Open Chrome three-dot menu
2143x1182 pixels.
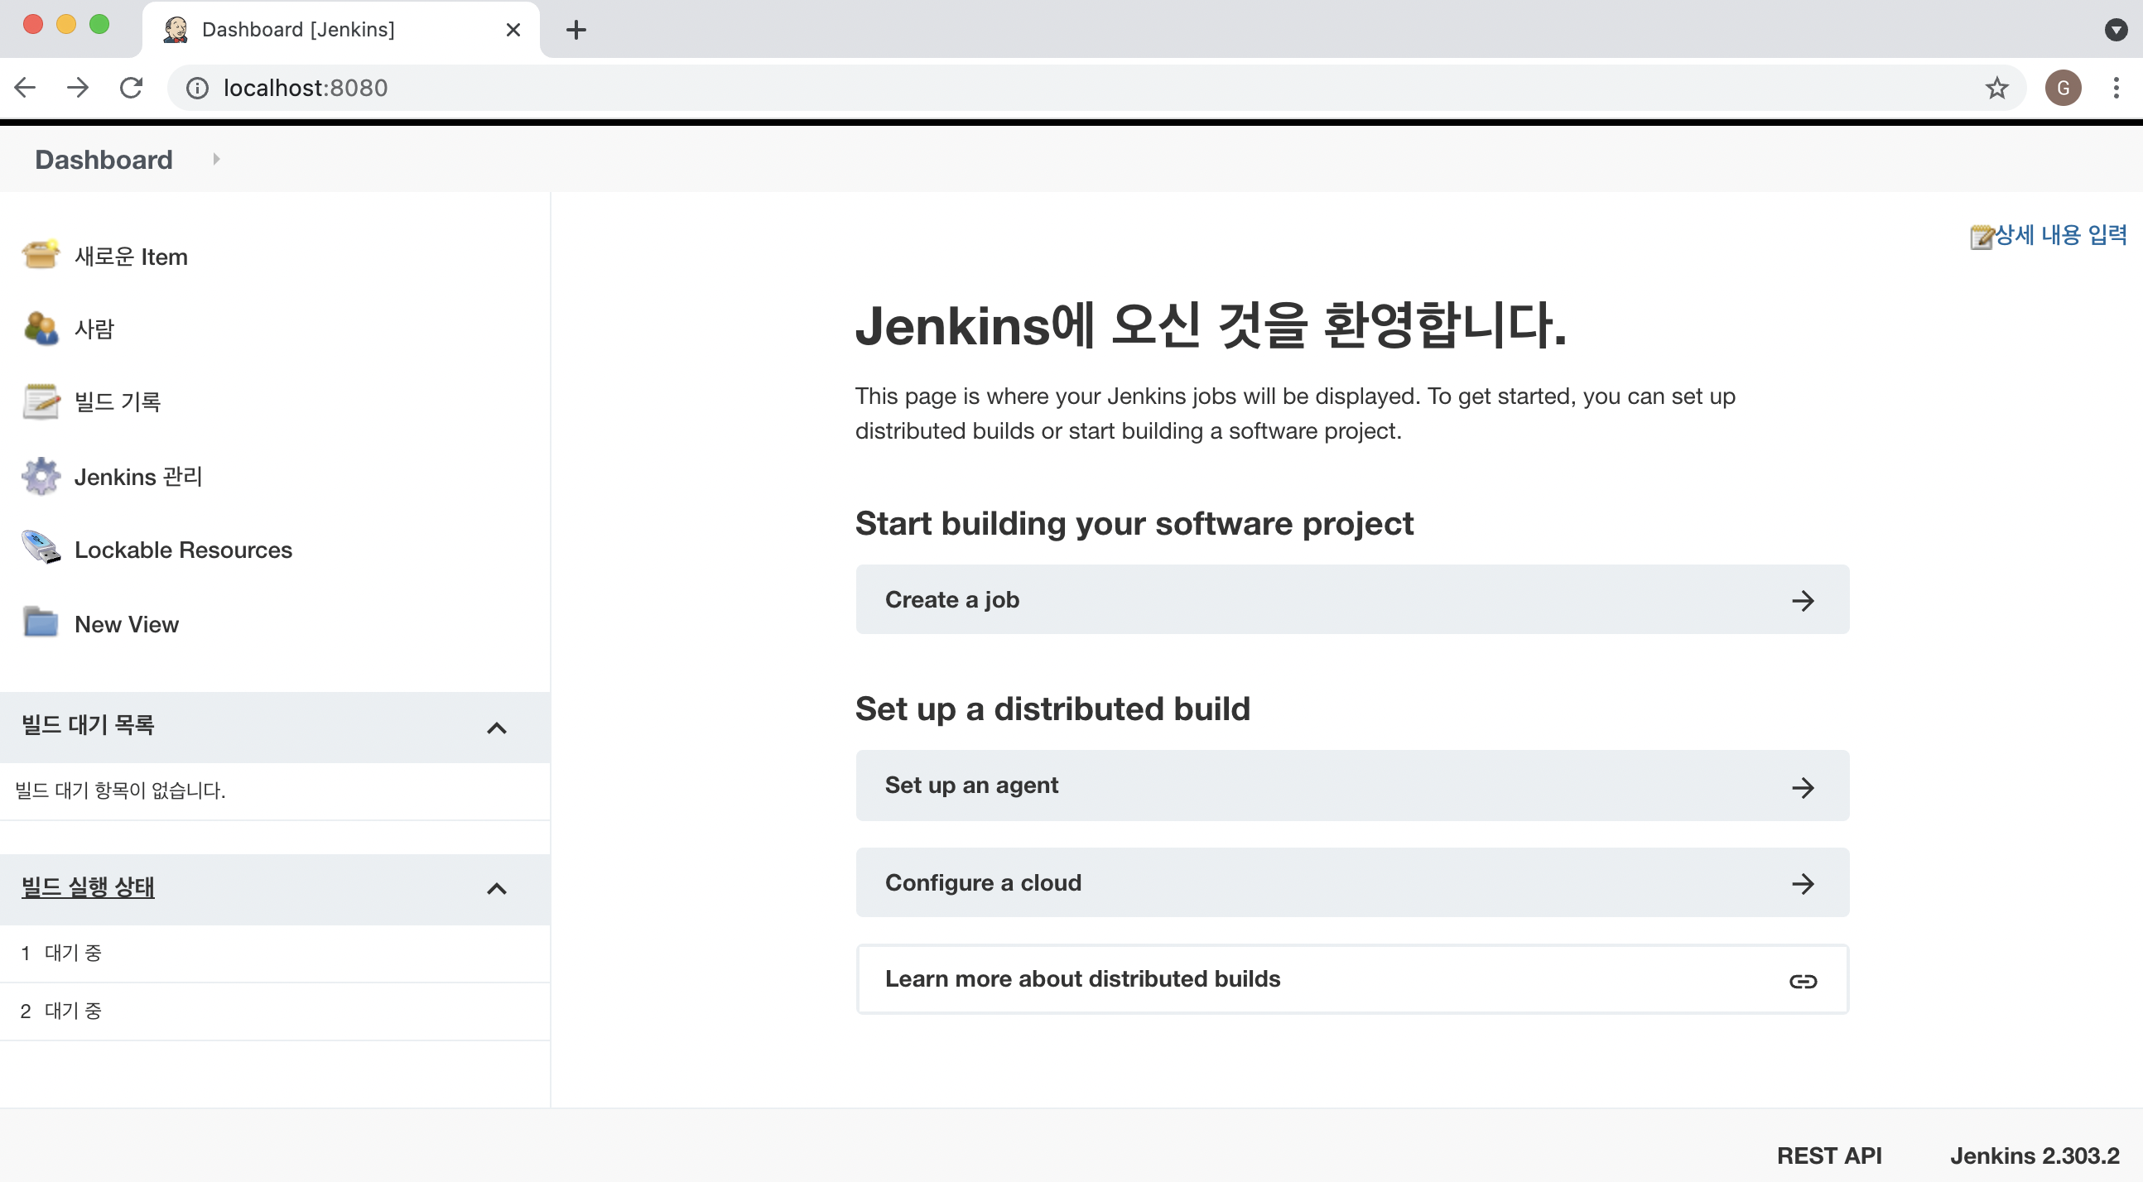[2116, 89]
